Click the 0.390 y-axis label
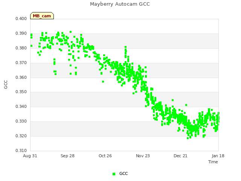The height and width of the screenshot is (181, 241). tap(21, 34)
